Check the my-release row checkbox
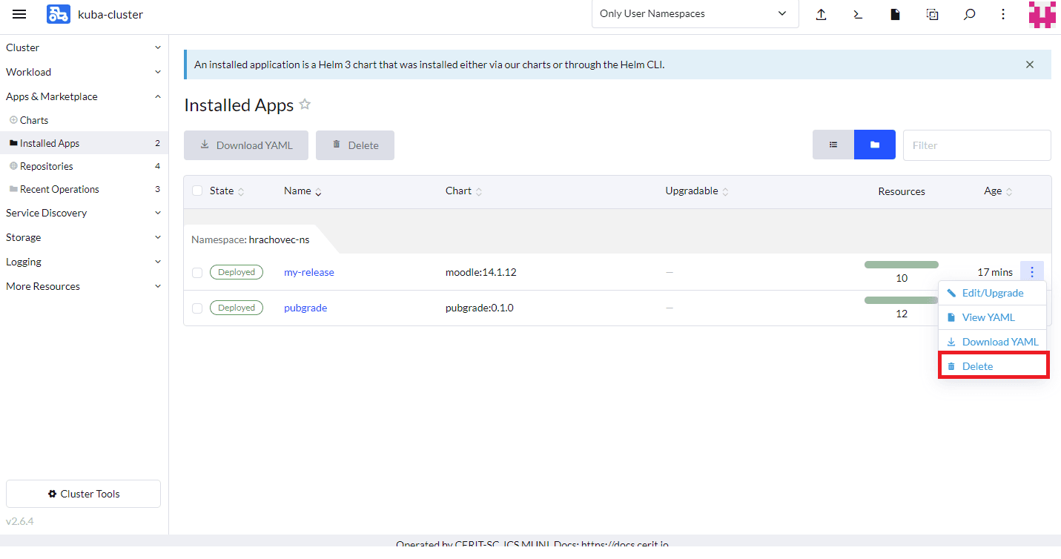This screenshot has height=559, width=1061. coord(197,273)
